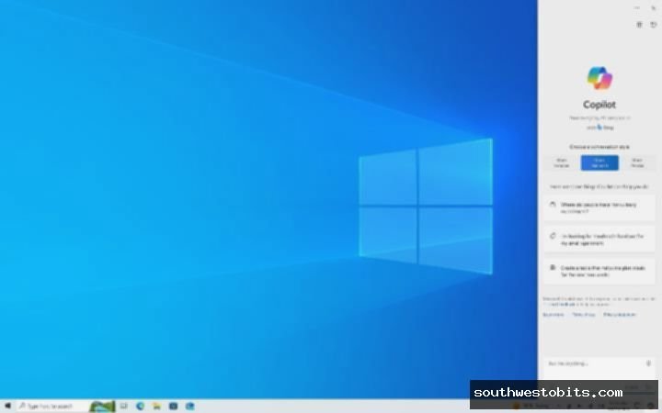This screenshot has width=662, height=413.
Task: Click the Copilot plugins icon near top-right
Action: click(639, 25)
